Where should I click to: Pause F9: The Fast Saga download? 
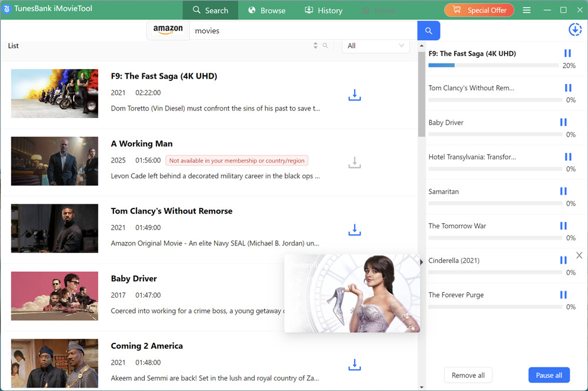[567, 53]
